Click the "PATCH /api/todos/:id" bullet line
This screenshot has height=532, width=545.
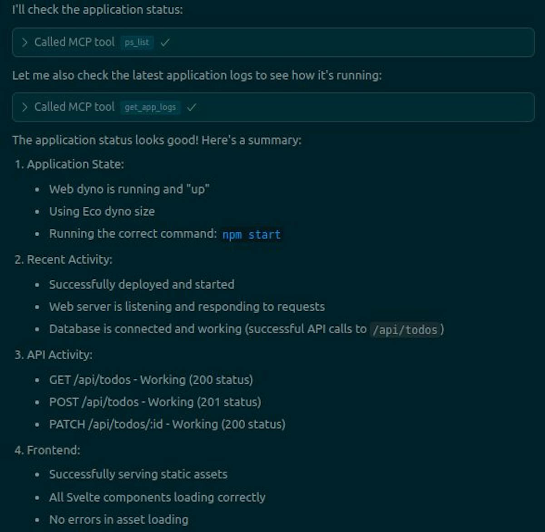click(167, 424)
